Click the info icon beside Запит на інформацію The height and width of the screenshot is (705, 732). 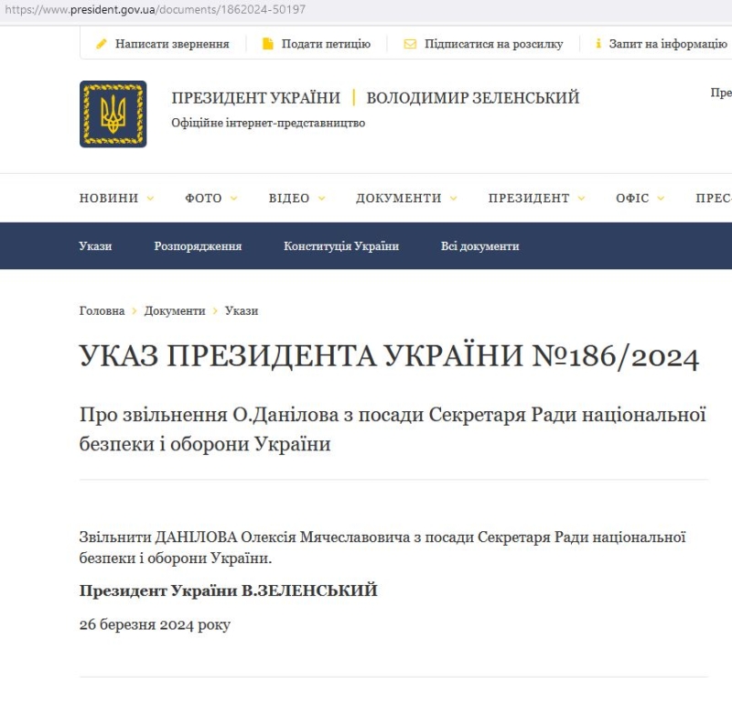[598, 44]
